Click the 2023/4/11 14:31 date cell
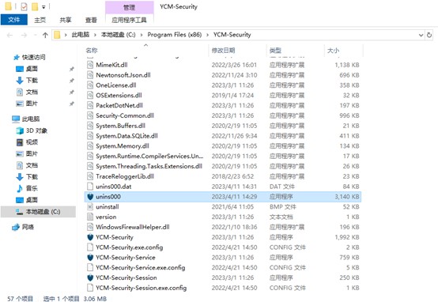 234,187
